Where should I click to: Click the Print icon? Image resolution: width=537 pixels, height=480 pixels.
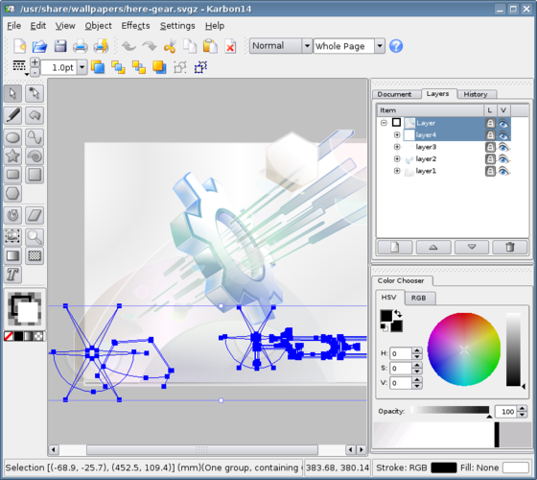click(81, 46)
